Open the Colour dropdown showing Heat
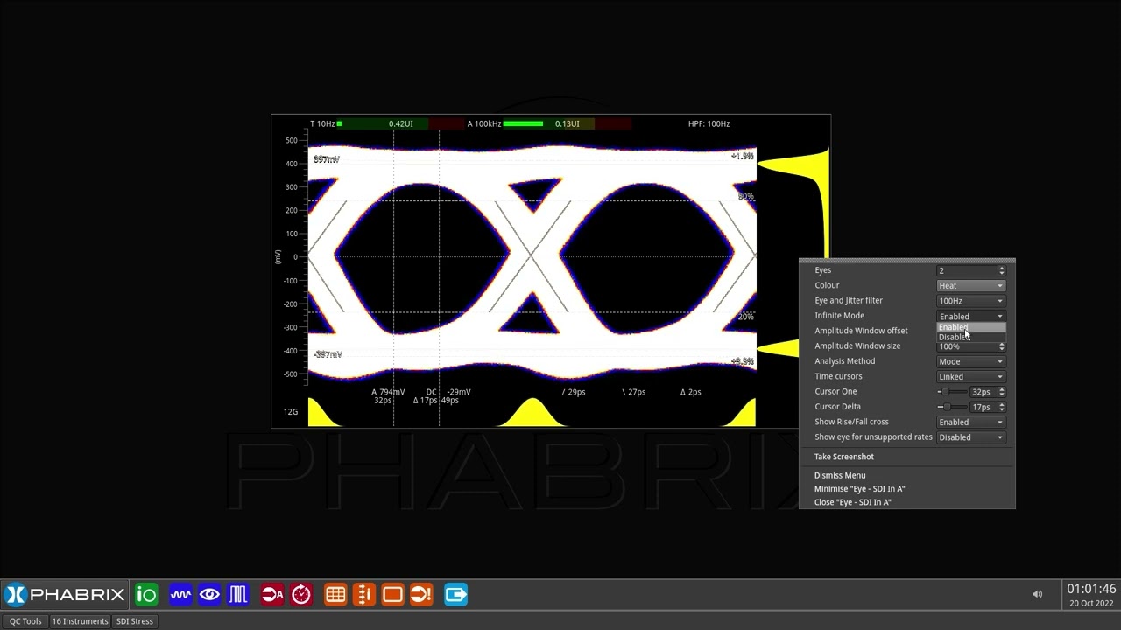The image size is (1121, 630). point(970,285)
